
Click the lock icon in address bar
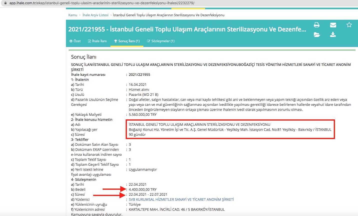pyautogui.click(x=5, y=3)
